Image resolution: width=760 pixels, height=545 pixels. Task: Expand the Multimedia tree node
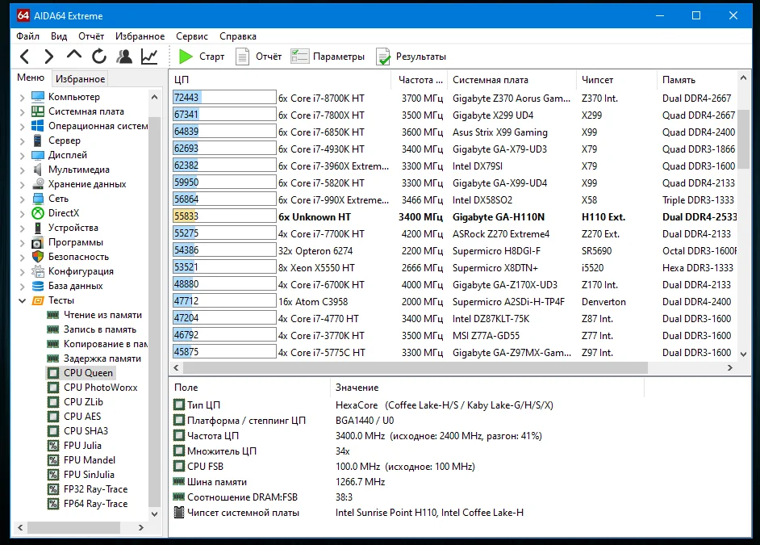(22, 170)
